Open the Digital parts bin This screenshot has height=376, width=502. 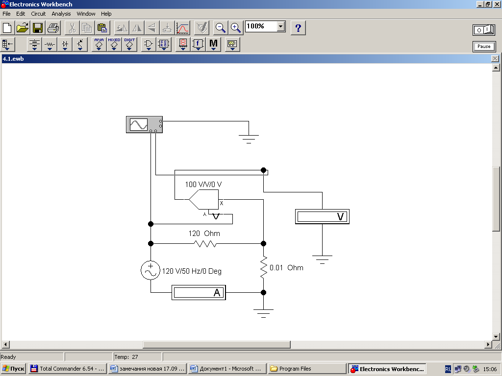coord(164,45)
